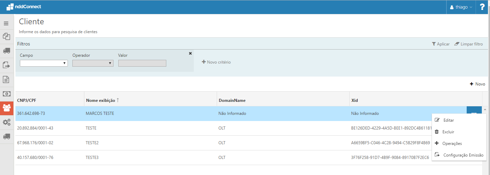The height and width of the screenshot is (175, 490).
Task: Select the clients people sidebar icon
Action: pyautogui.click(x=7, y=108)
